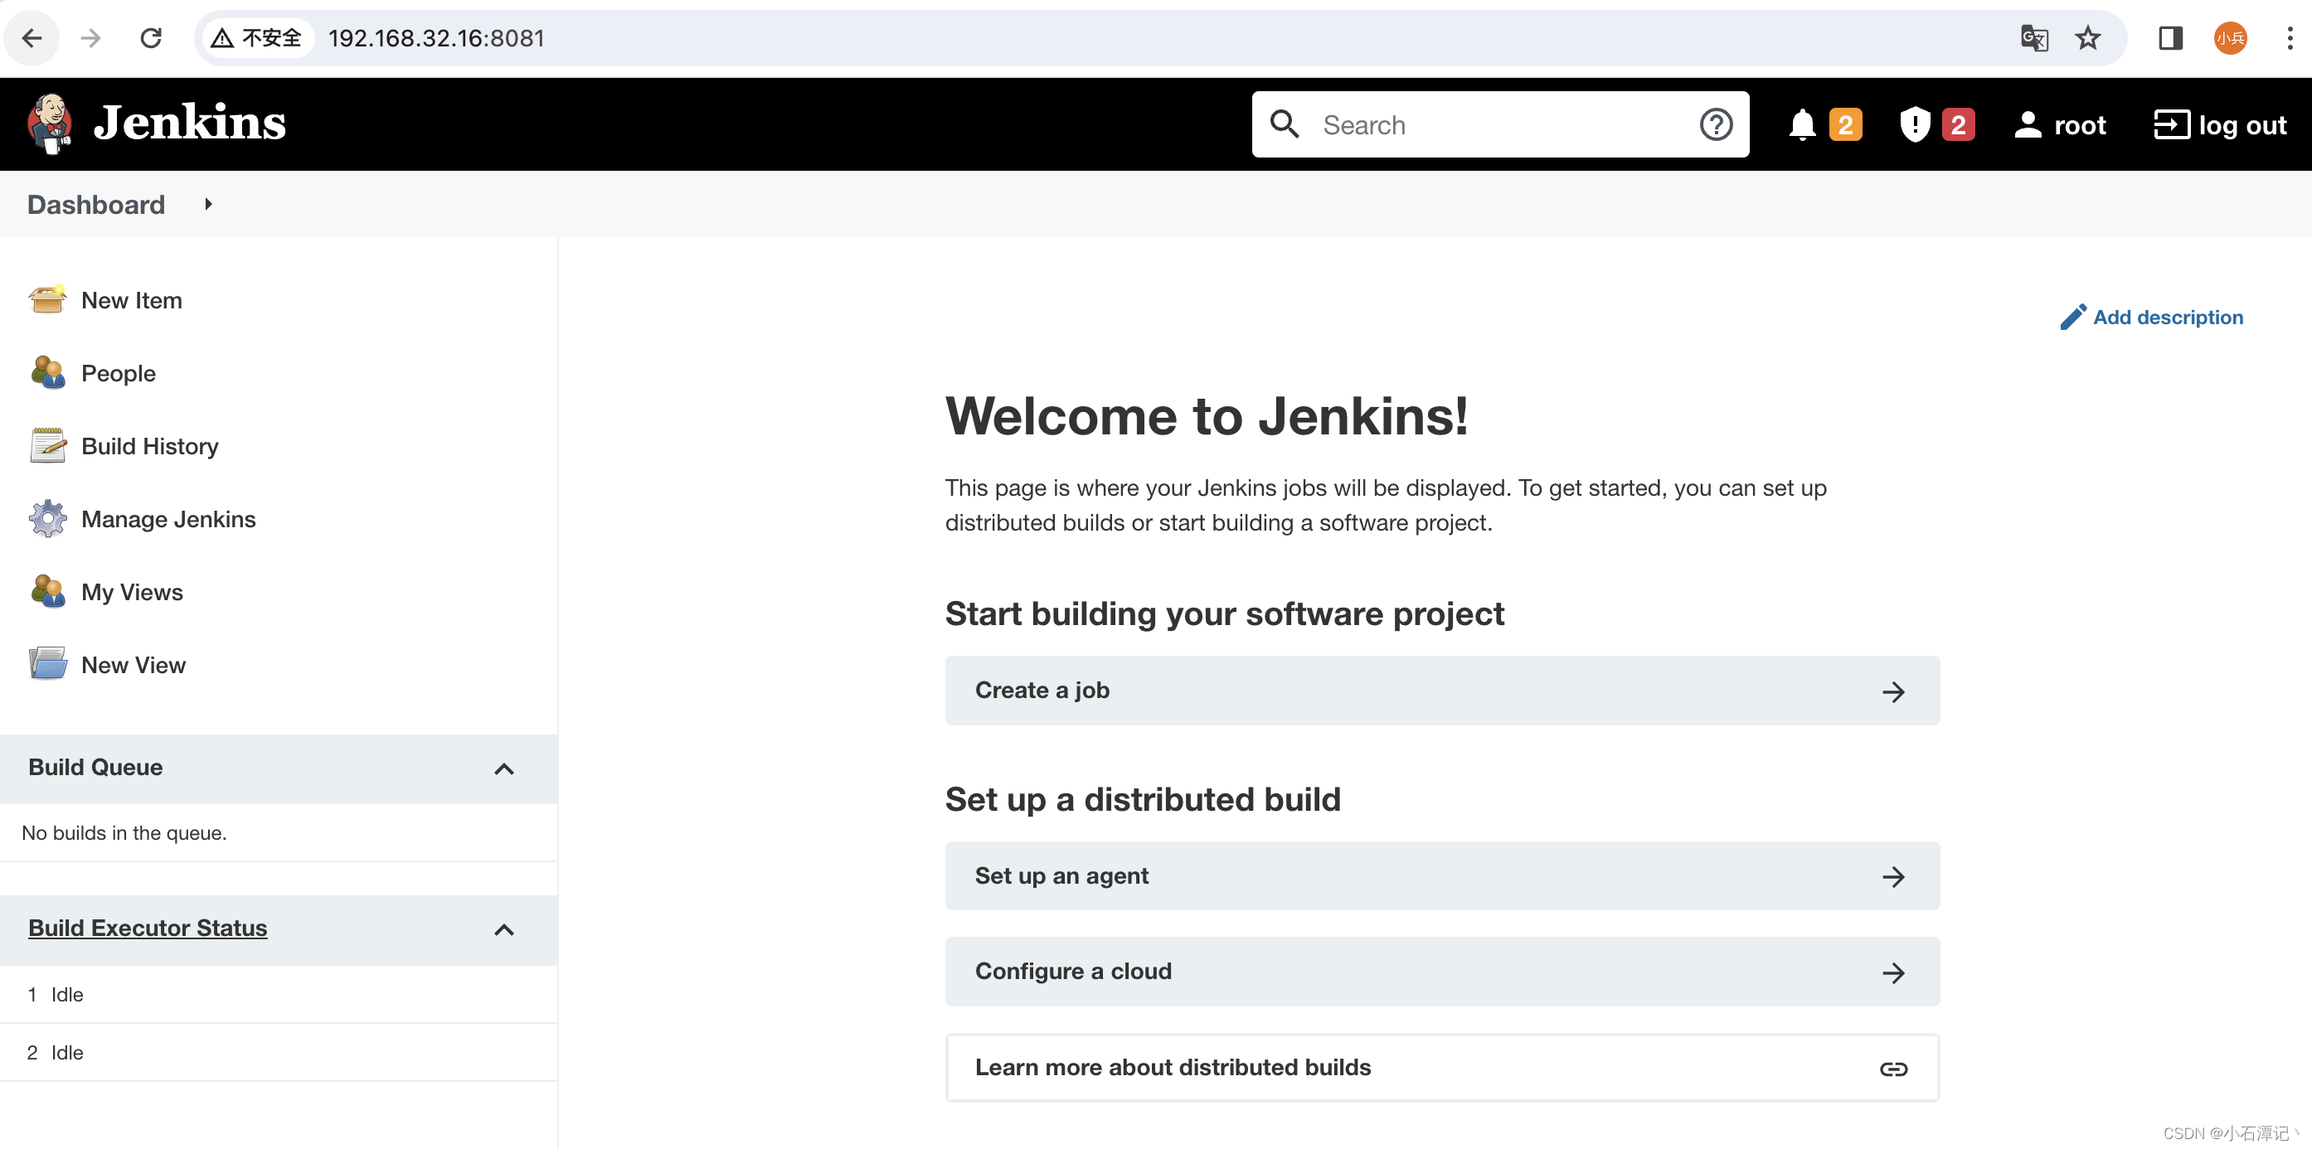Click executor 2 Idle row
2312x1149 pixels.
279,1053
